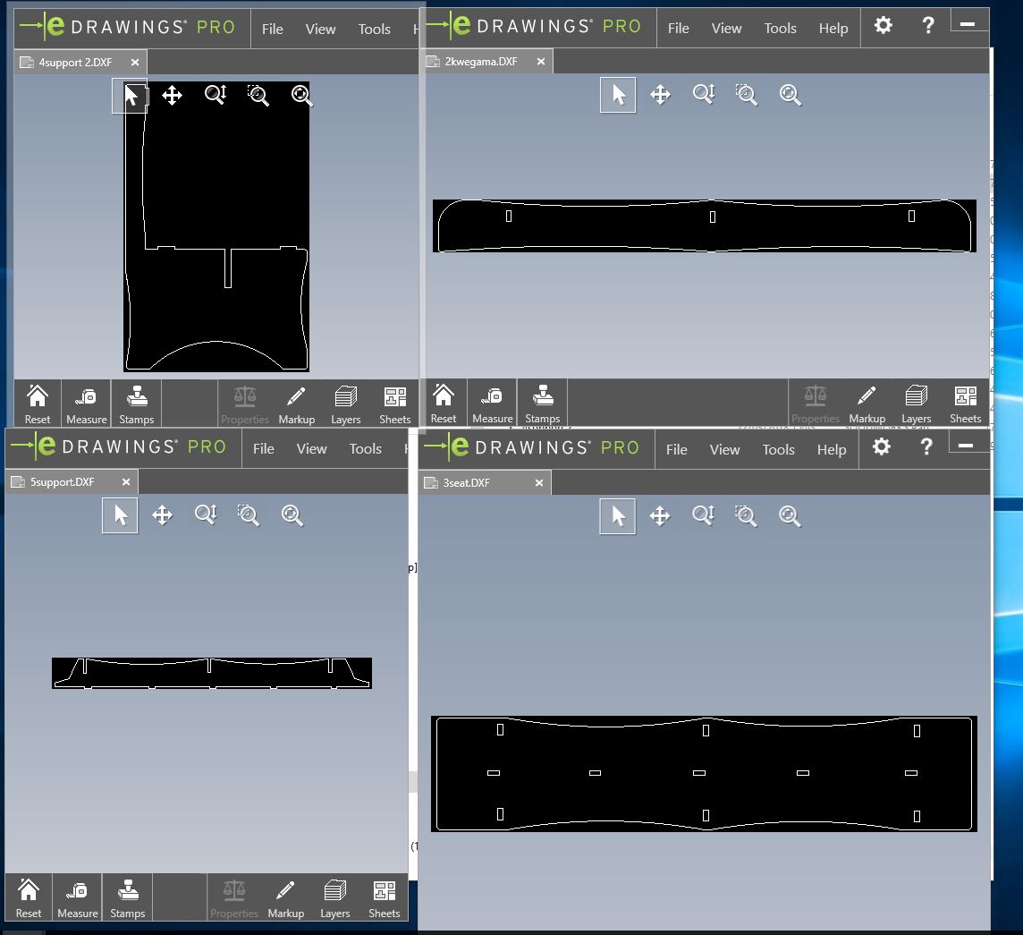
Task: Open Tools menu in 4support 2.DXF window
Action: point(374,30)
